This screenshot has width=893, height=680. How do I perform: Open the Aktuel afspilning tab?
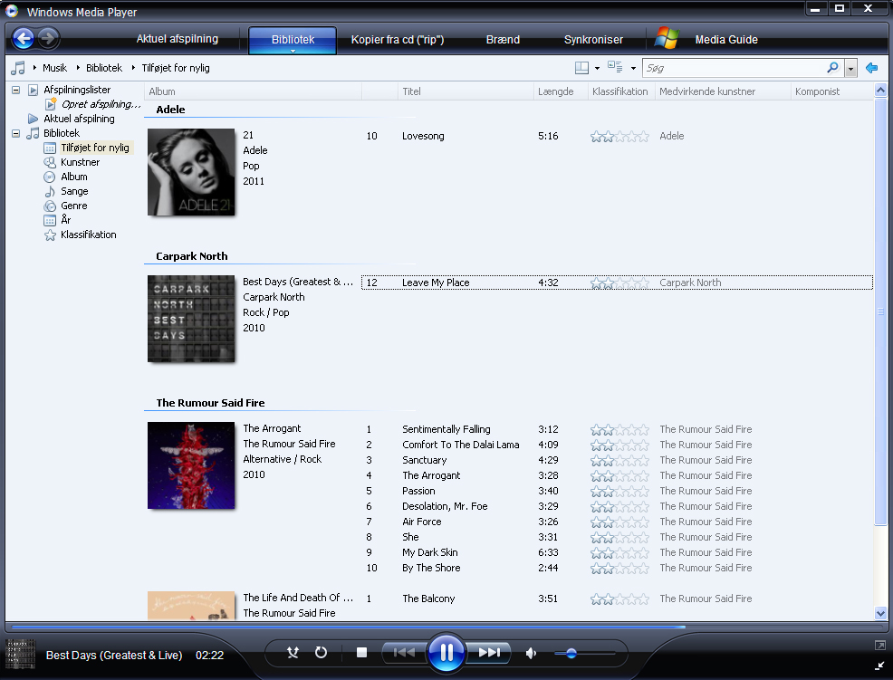pos(178,39)
